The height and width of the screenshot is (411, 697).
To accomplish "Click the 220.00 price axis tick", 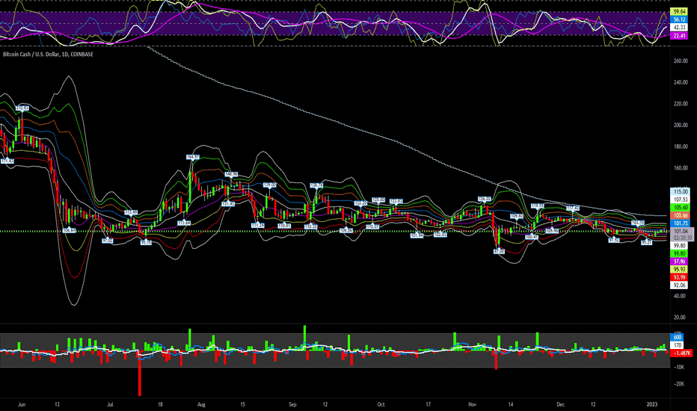I will (x=681, y=104).
